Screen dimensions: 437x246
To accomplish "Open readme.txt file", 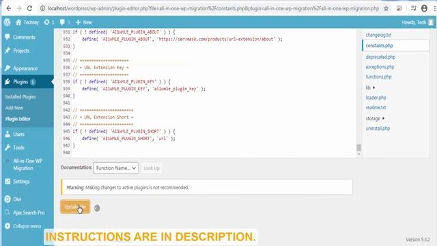I will (x=376, y=107).
